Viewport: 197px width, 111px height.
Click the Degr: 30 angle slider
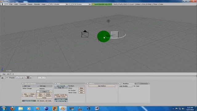(61, 88)
